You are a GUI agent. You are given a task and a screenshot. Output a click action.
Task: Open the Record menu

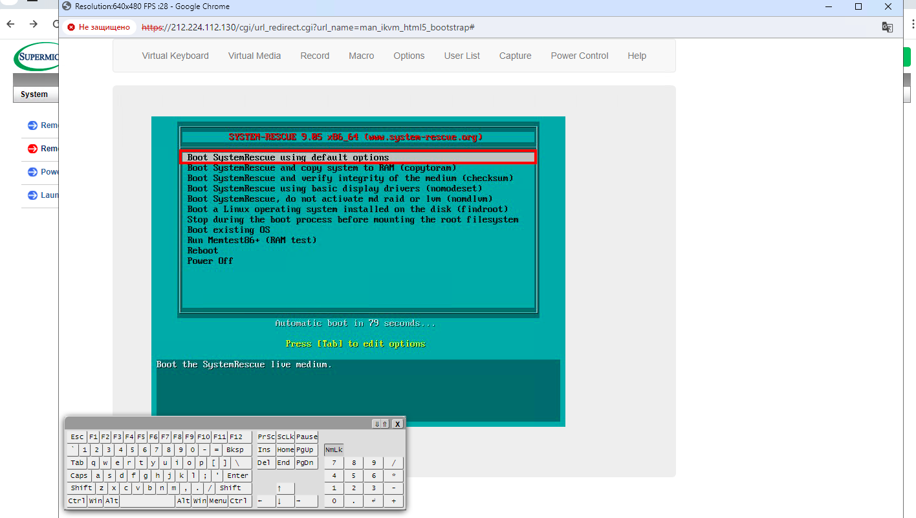[x=315, y=56]
